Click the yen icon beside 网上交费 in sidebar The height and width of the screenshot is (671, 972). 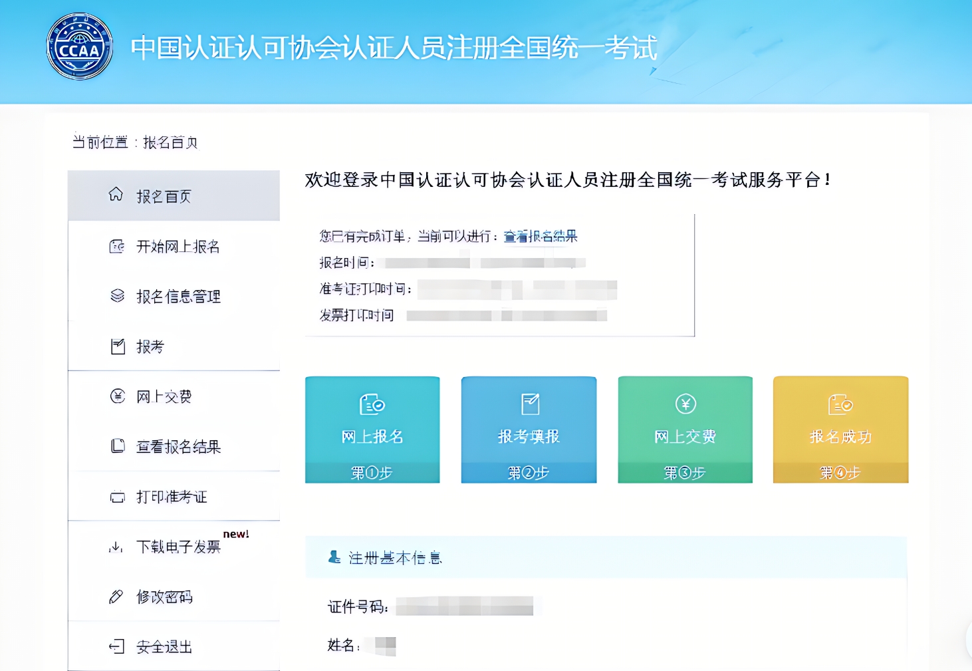coord(118,396)
